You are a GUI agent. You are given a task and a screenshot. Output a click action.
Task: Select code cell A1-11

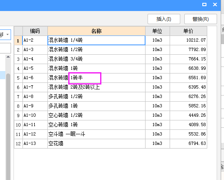coord(35,125)
